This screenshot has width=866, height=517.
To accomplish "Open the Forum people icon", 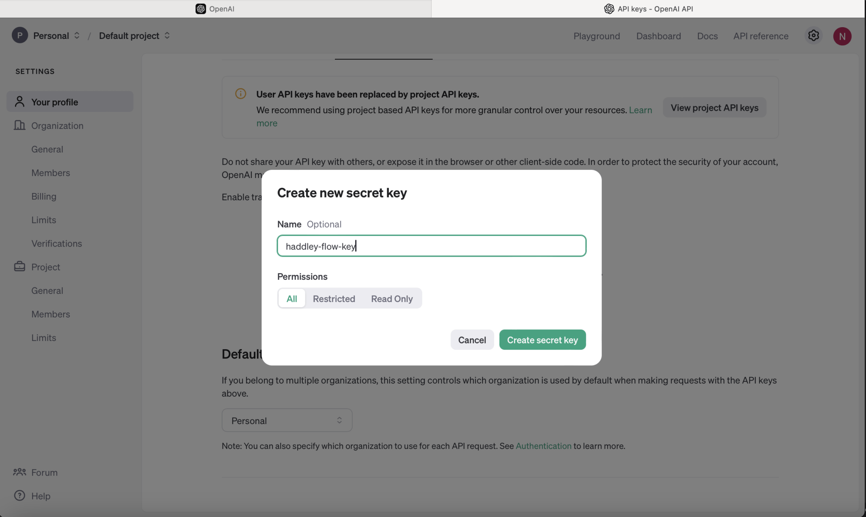I will 19,472.
